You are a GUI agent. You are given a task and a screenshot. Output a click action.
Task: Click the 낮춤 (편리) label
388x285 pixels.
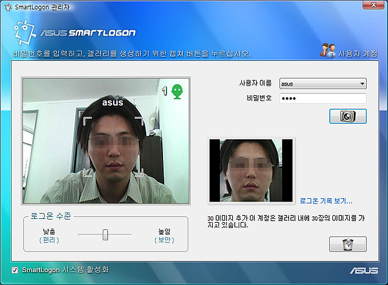(49, 236)
